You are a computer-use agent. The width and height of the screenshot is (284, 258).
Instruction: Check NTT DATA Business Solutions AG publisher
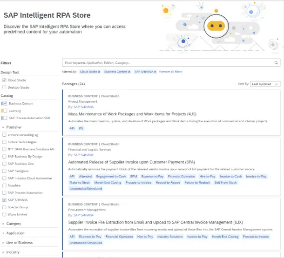coord(4,149)
